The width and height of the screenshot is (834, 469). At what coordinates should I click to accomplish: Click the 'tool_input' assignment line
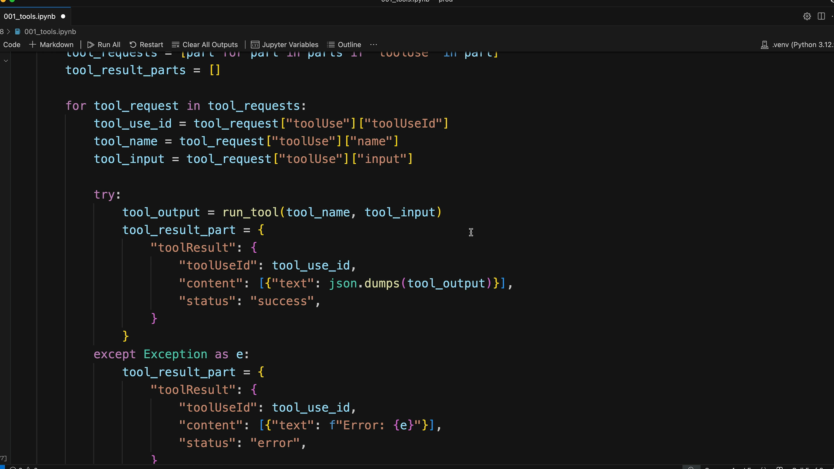click(x=253, y=159)
